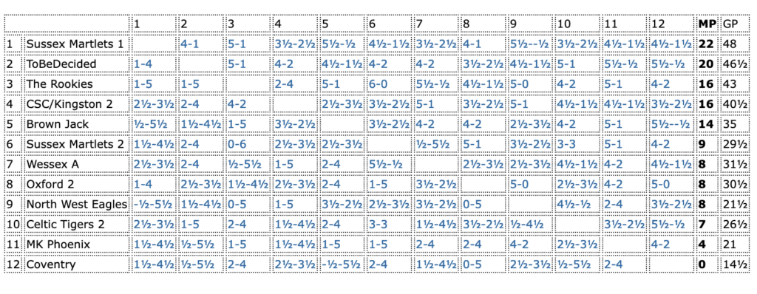757x294 pixels.
Task: Click ToBeDecided's 1-4 loss to Sussex Martlets 1
Action: pyautogui.click(x=143, y=64)
